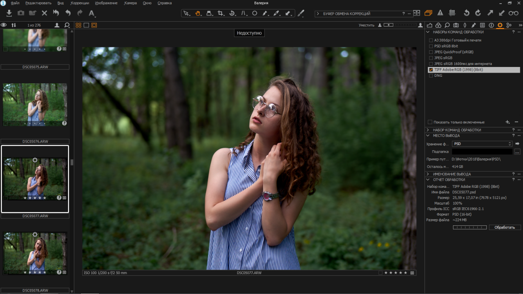This screenshot has width=523, height=294.
Task: Open the Редактировать menu
Action: [38, 3]
